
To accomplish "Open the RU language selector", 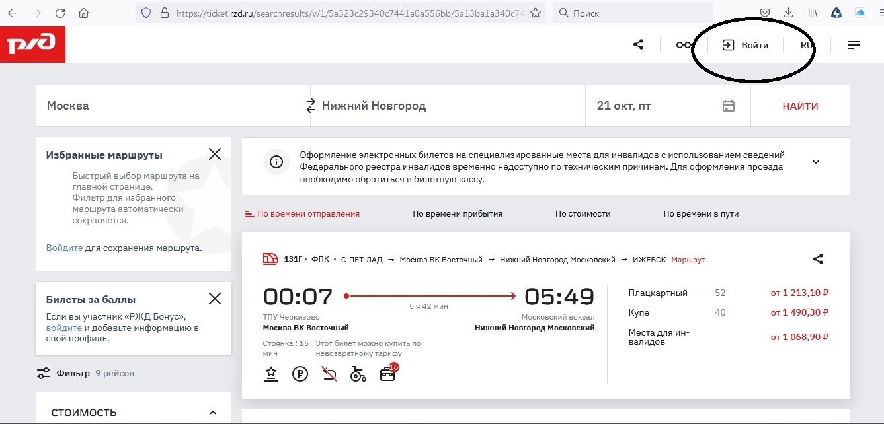I will point(806,45).
